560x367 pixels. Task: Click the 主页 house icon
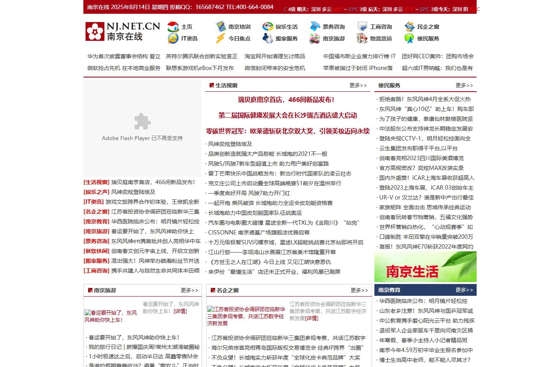click(x=173, y=27)
